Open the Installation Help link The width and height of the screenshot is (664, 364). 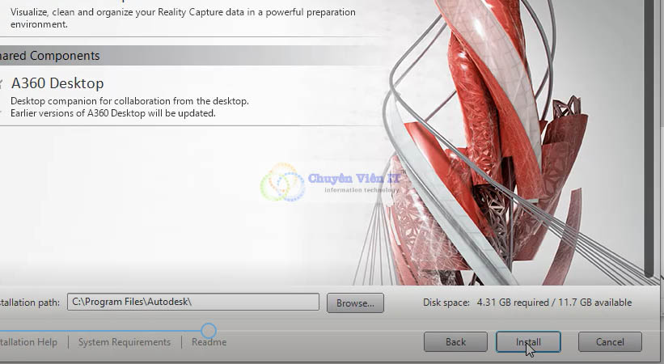pyautogui.click(x=28, y=342)
